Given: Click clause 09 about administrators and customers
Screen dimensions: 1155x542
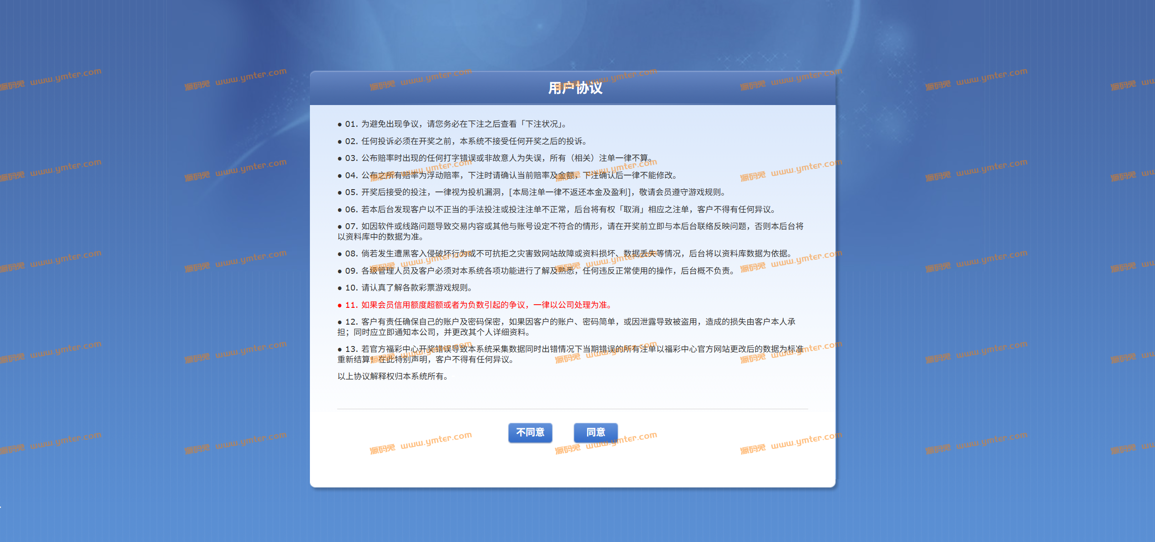Looking at the screenshot, I should coord(537,271).
